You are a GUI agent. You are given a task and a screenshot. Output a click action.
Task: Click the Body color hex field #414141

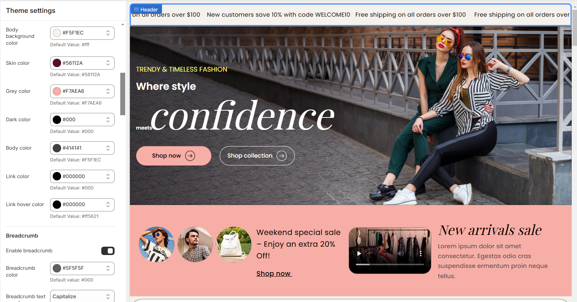[x=83, y=148]
